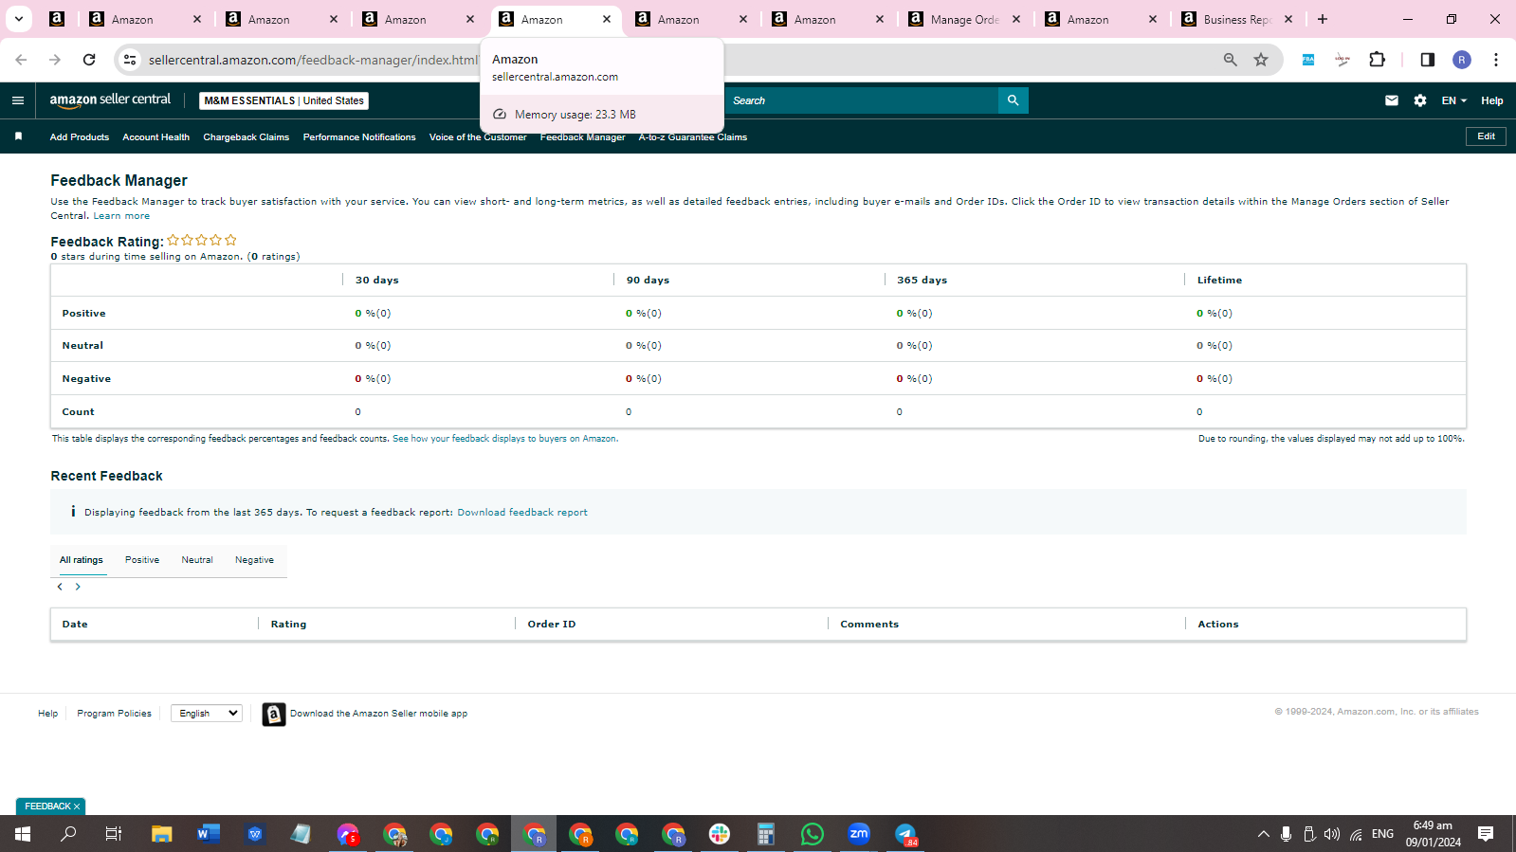This screenshot has width=1516, height=852.
Task: Open the Seller Central messages envelope icon
Action: pyautogui.click(x=1392, y=100)
